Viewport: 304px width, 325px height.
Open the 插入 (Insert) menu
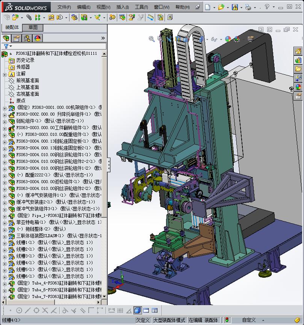point(123,7)
